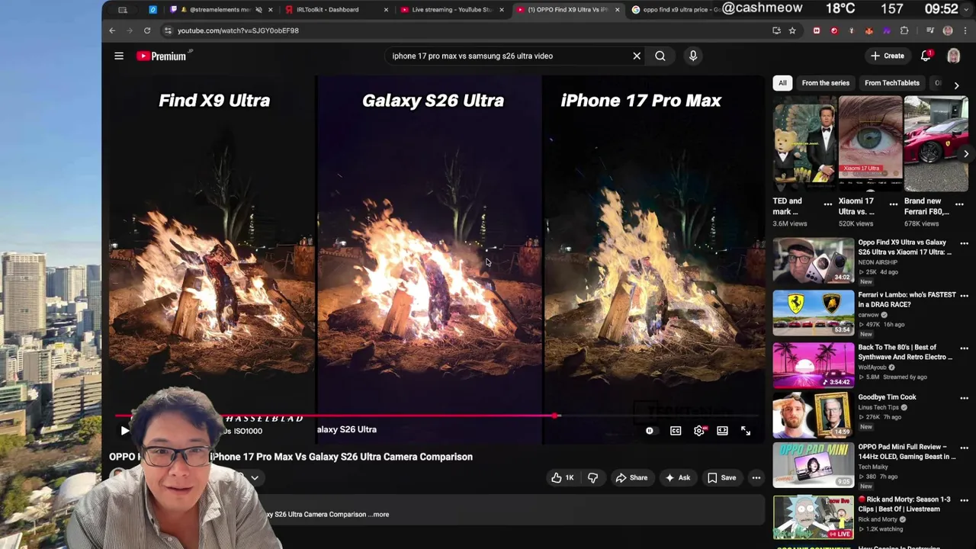
Task: Save the video to a playlist
Action: click(721, 478)
